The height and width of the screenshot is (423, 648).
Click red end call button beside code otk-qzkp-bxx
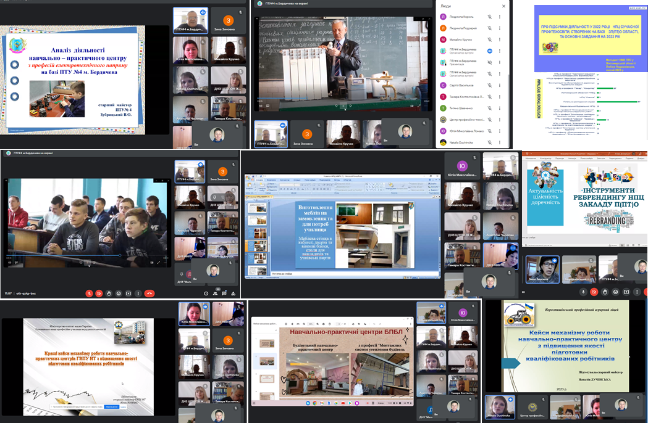(x=149, y=294)
